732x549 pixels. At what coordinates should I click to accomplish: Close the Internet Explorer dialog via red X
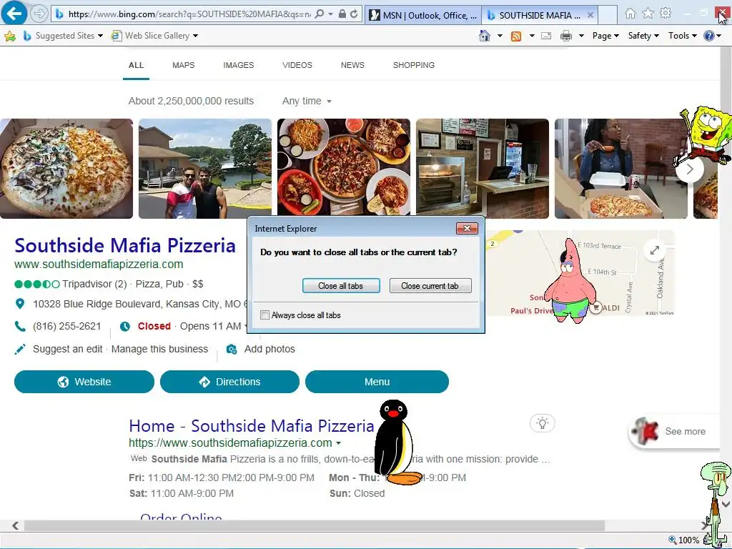[x=467, y=228]
